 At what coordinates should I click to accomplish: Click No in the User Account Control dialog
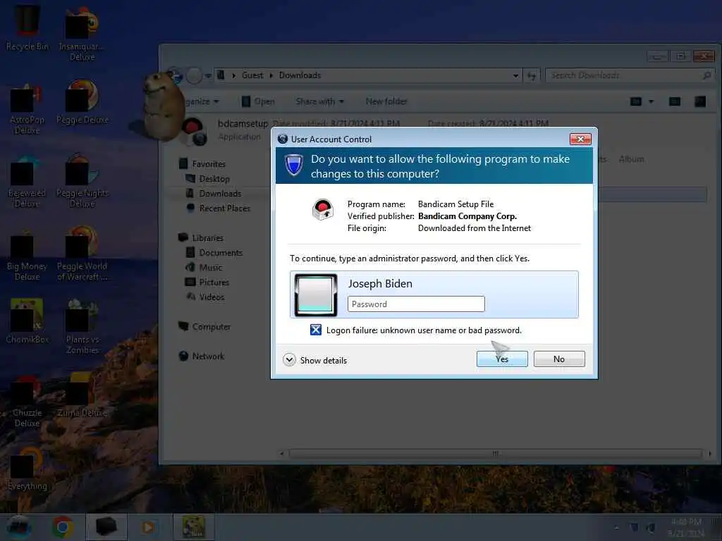pos(559,359)
